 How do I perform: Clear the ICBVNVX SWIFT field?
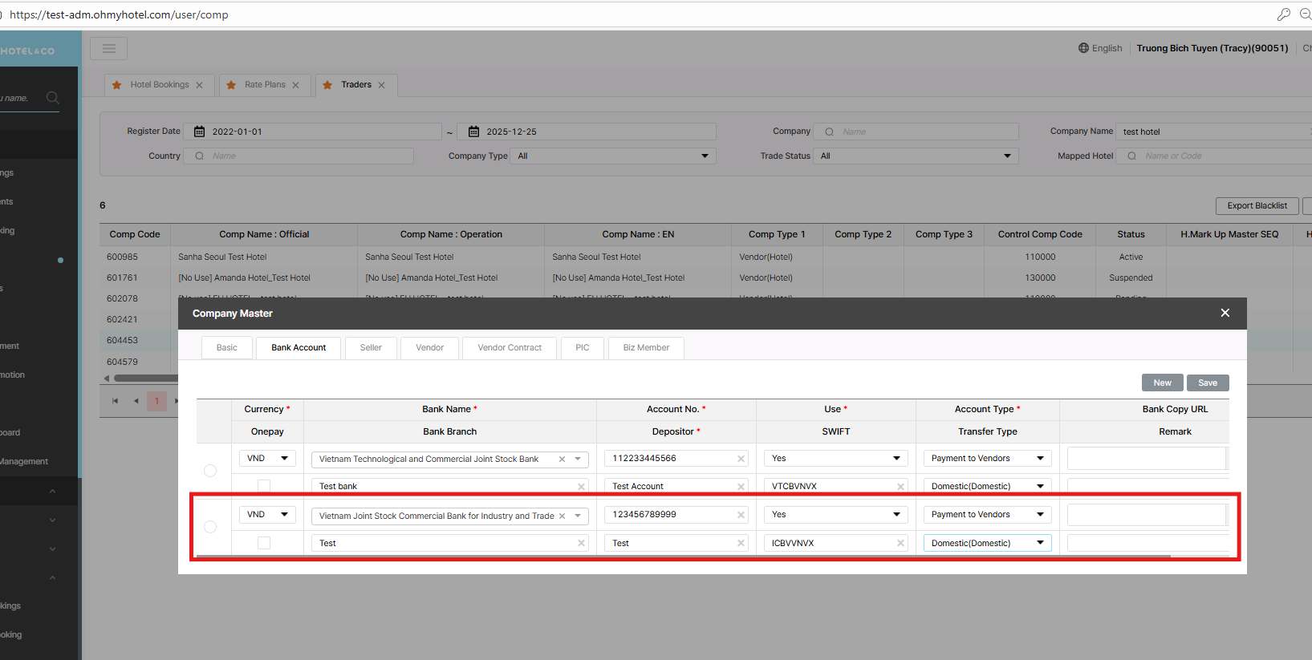[900, 544]
